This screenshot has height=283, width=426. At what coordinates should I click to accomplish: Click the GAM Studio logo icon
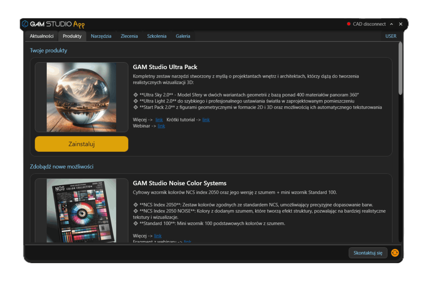(x=25, y=24)
